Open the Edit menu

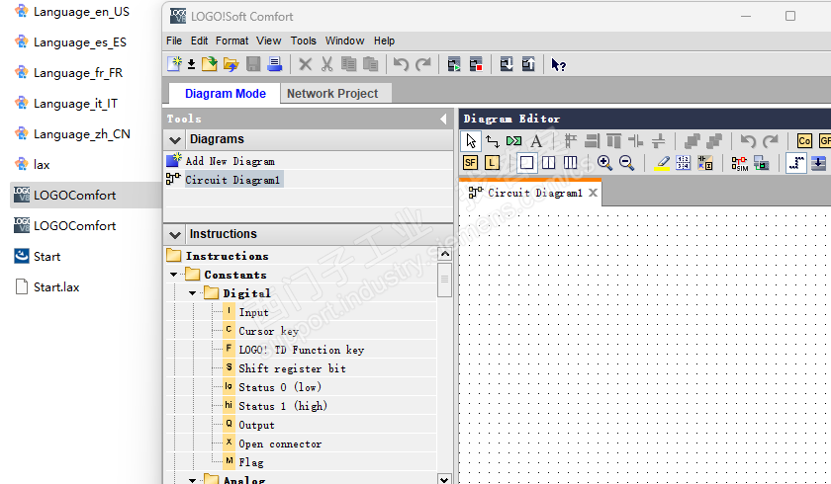pos(199,40)
